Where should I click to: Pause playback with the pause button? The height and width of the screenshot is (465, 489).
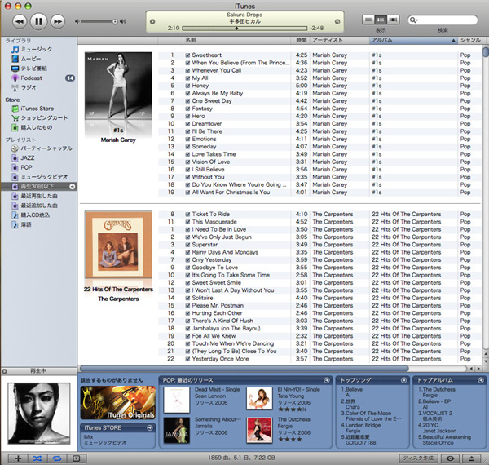(x=38, y=21)
